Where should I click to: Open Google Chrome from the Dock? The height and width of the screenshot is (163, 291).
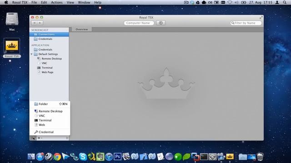tap(57, 157)
